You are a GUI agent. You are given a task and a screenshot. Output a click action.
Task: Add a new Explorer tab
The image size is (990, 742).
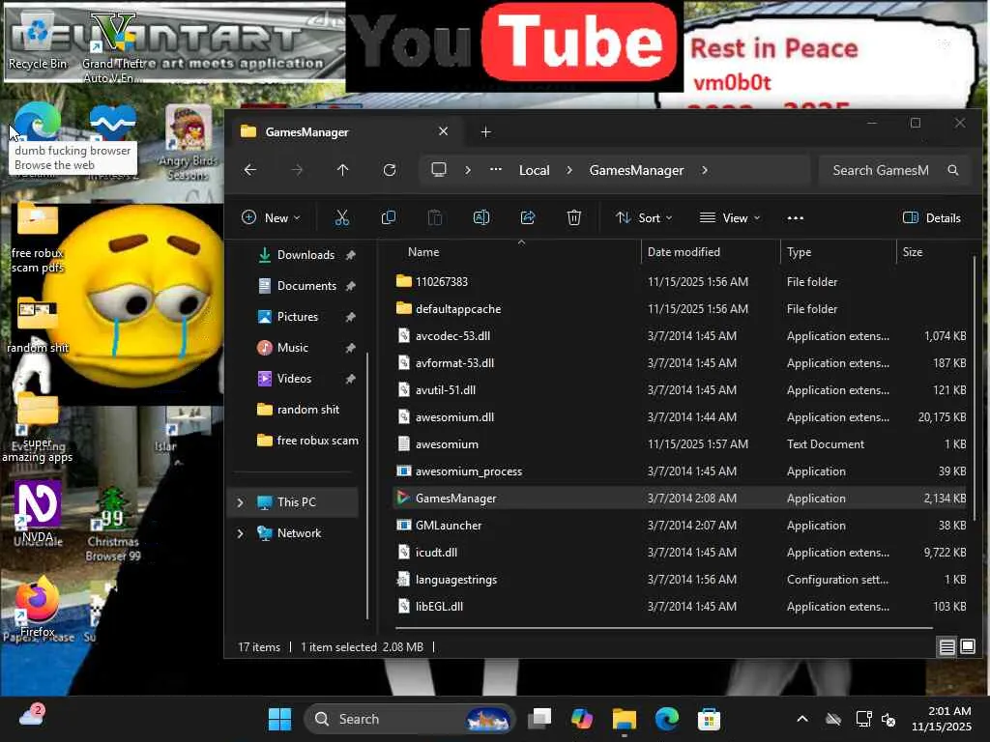(x=485, y=131)
